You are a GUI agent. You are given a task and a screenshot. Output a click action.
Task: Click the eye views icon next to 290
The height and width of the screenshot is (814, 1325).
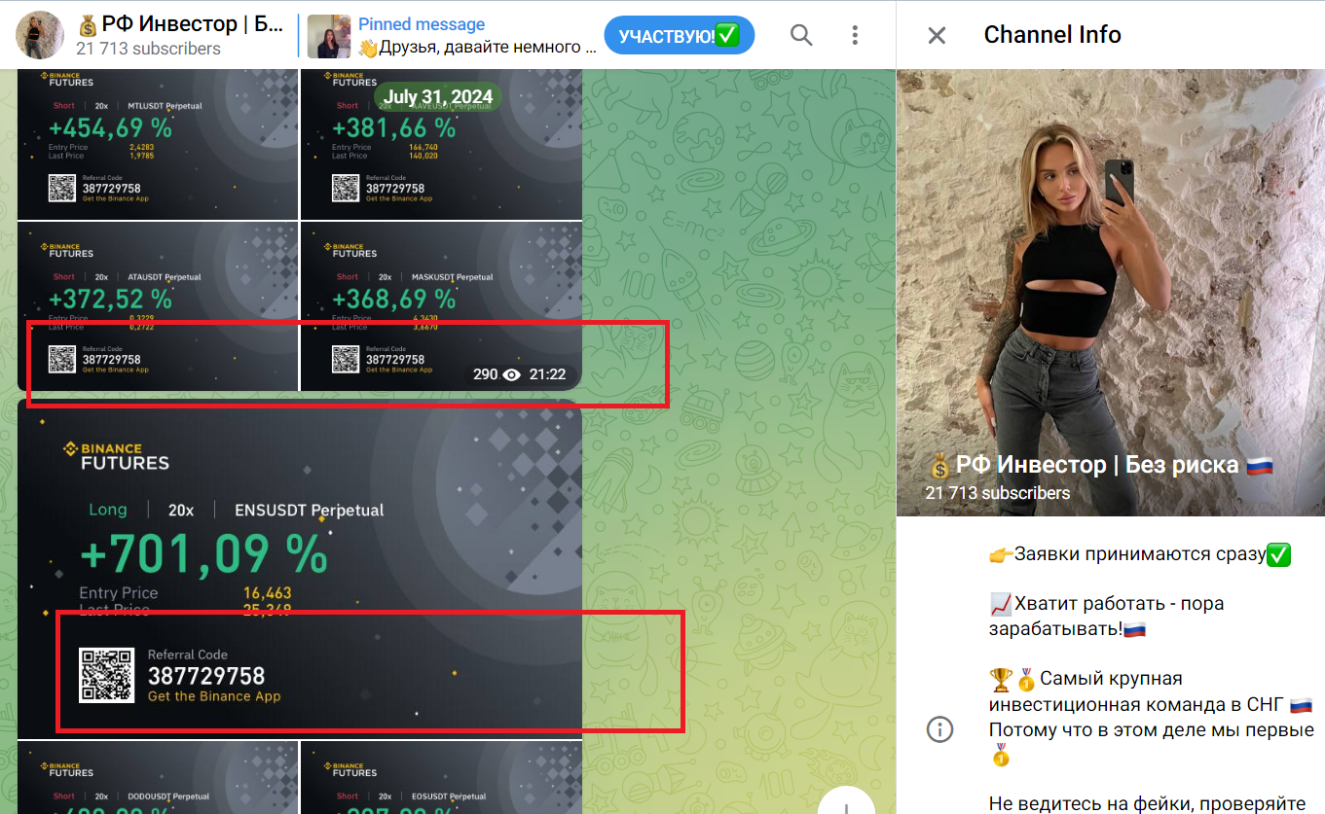pyautogui.click(x=512, y=374)
